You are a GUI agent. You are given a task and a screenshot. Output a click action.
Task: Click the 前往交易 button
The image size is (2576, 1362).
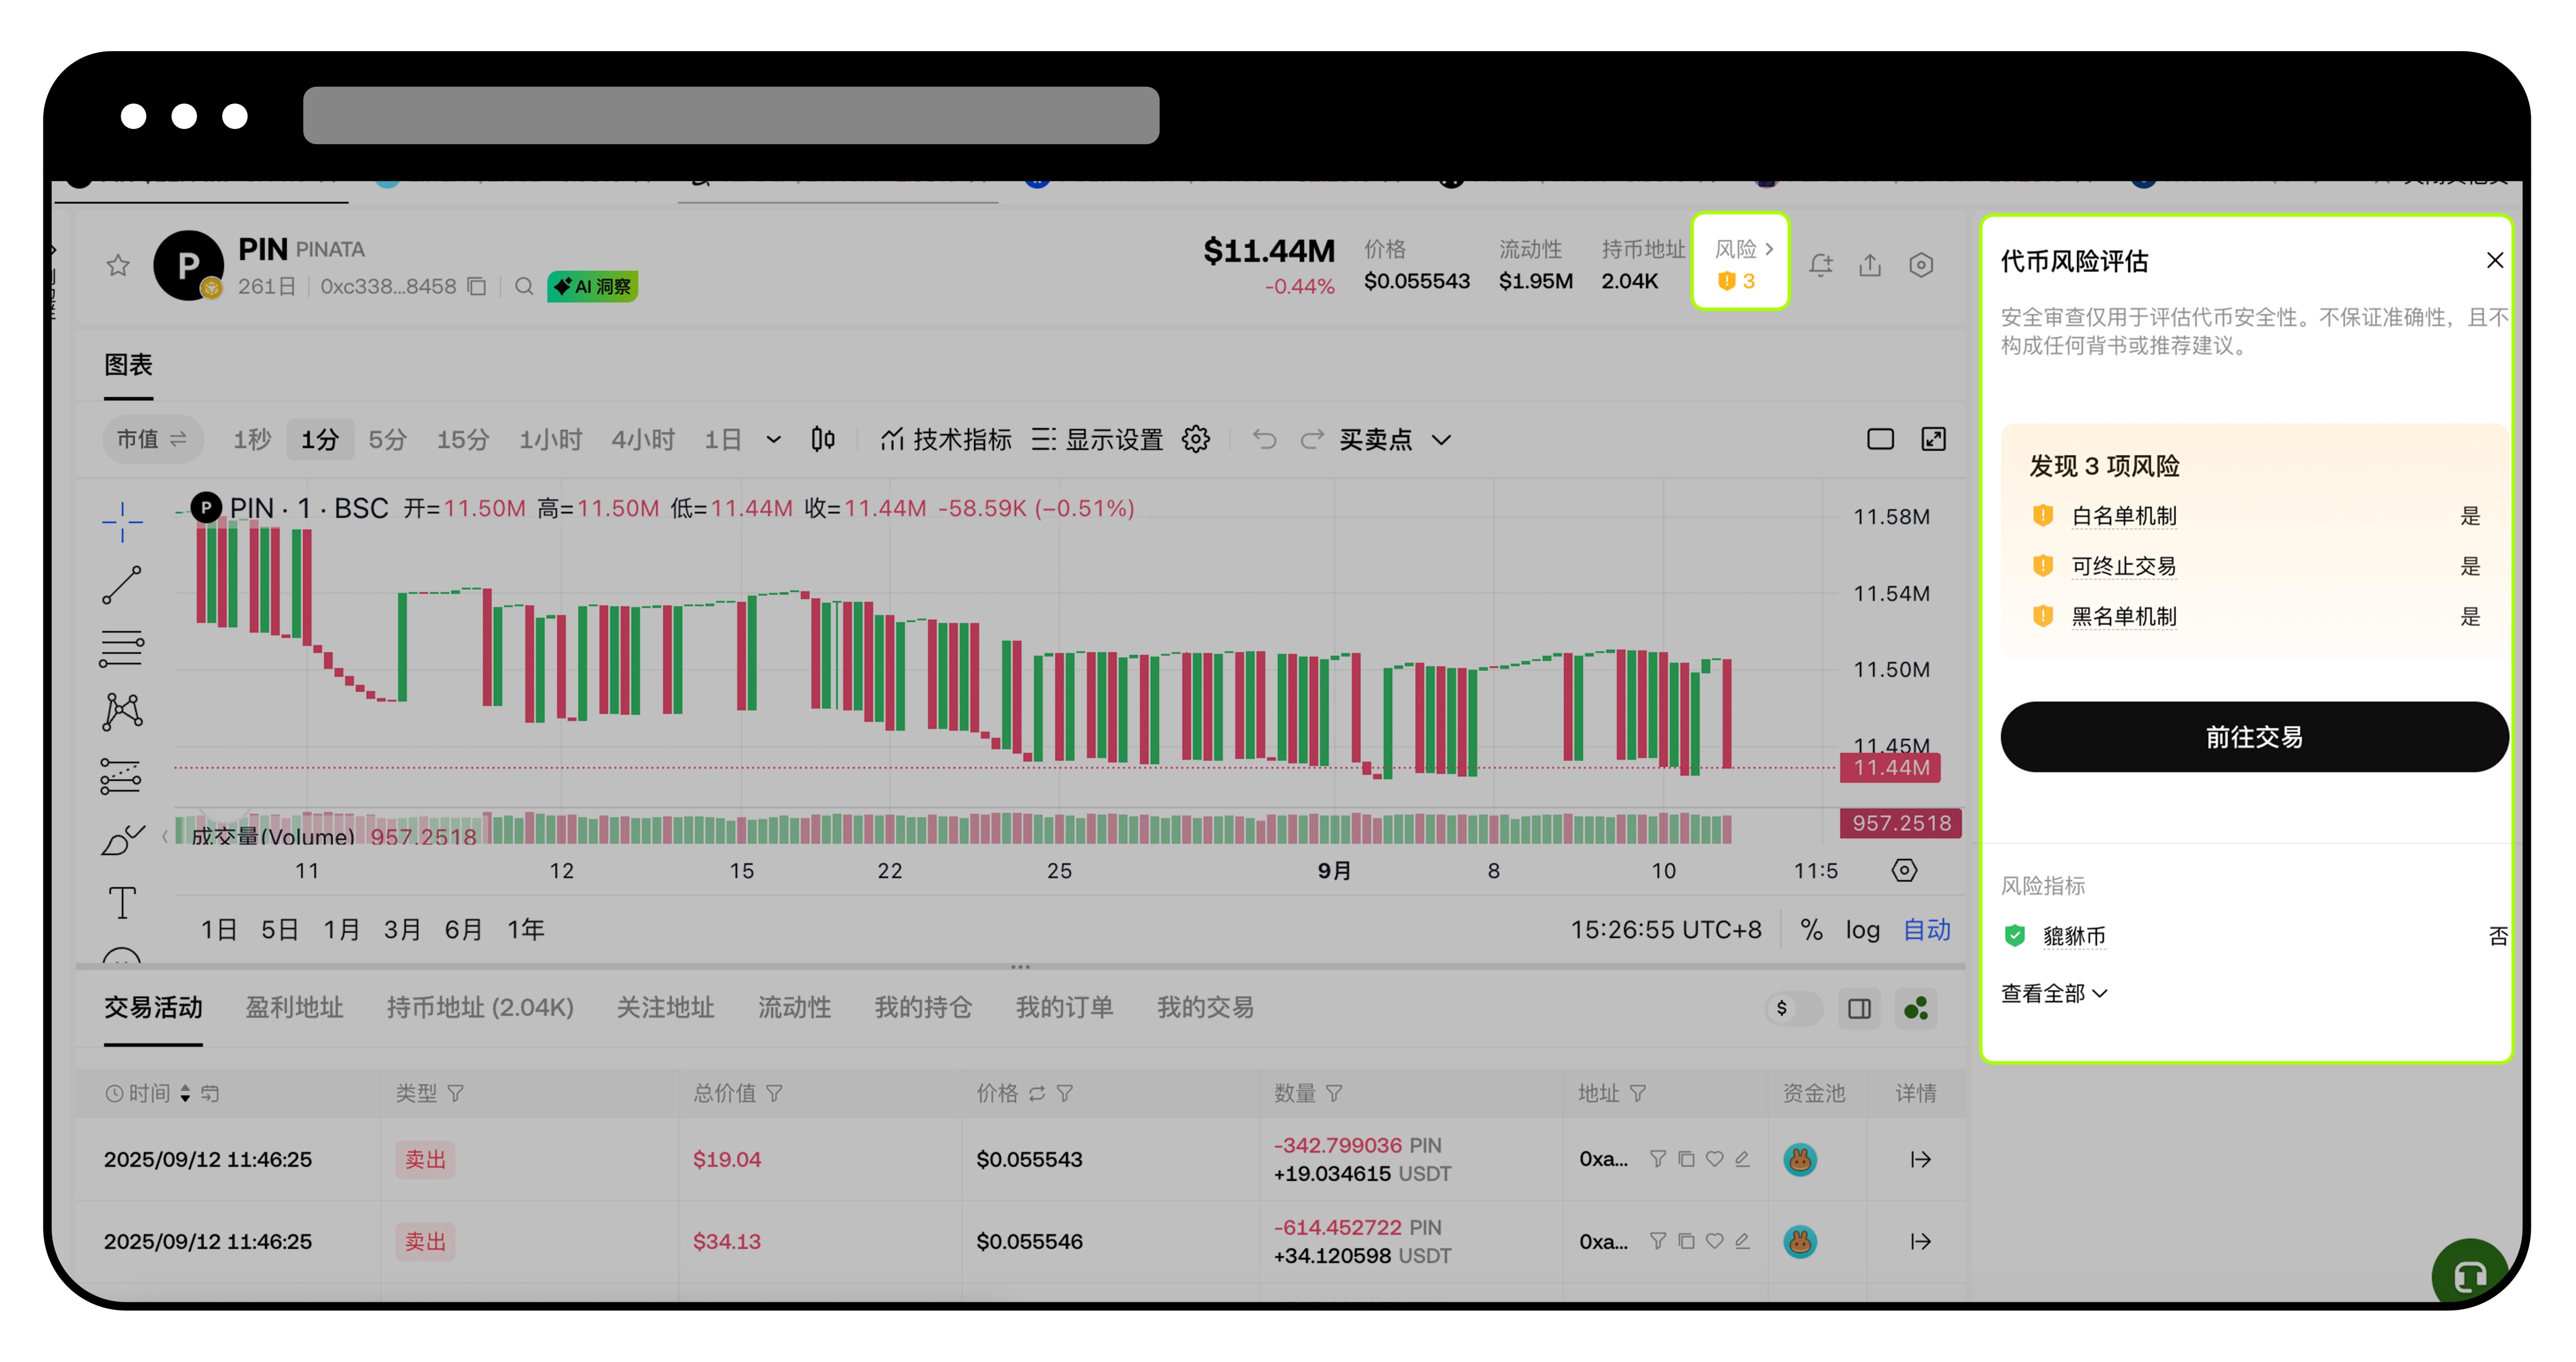click(2254, 737)
